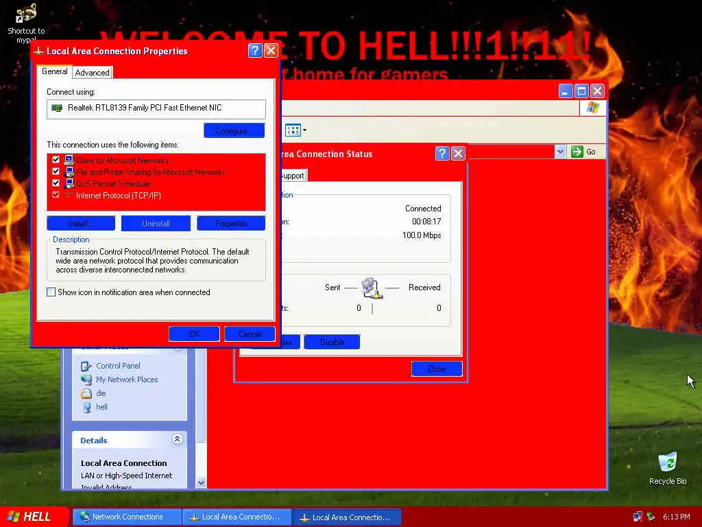
Task: Click sidebar scrollbar down arrow
Action: [201, 483]
